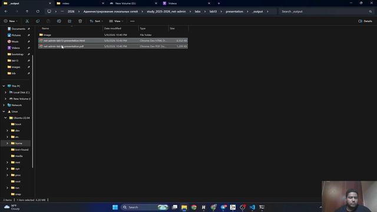
Task: Collapse the Ubuntu-22.04 tree node
Action: click(6, 118)
